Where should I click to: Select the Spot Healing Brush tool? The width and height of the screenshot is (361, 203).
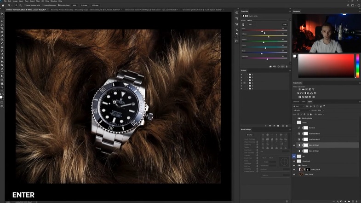tap(2, 40)
